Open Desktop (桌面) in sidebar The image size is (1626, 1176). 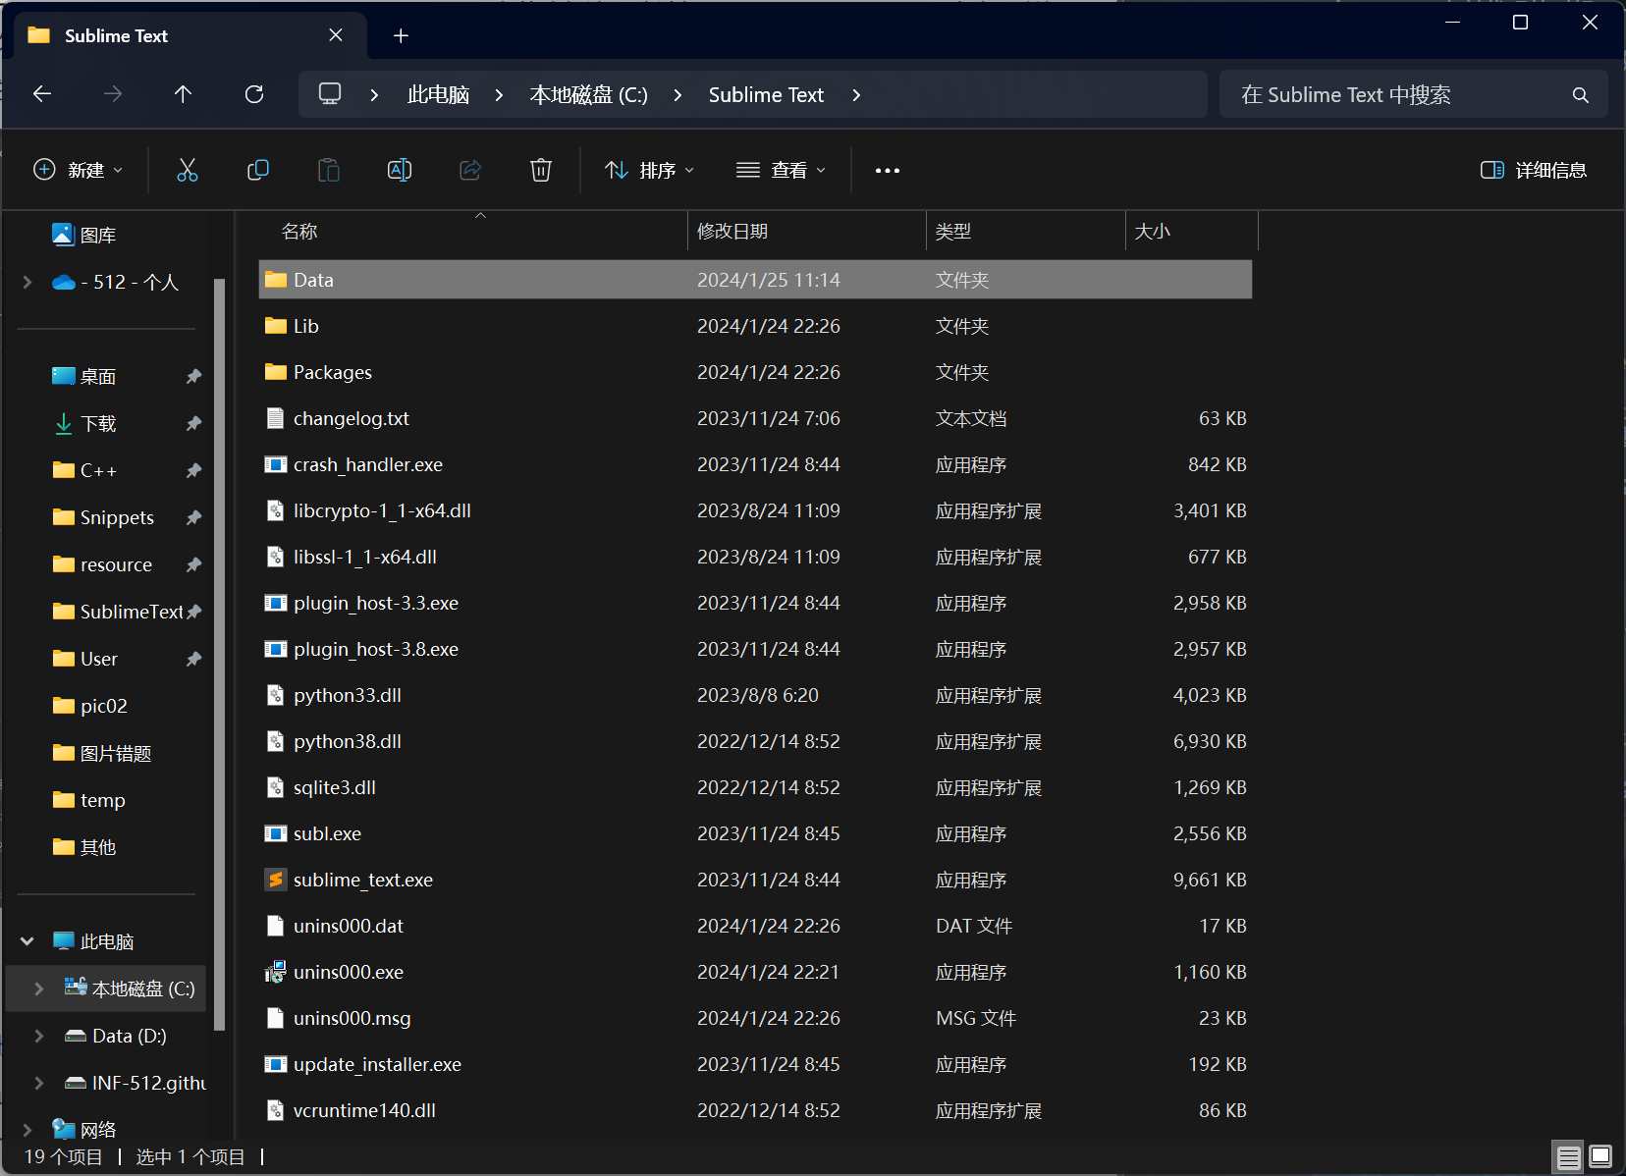coord(83,376)
